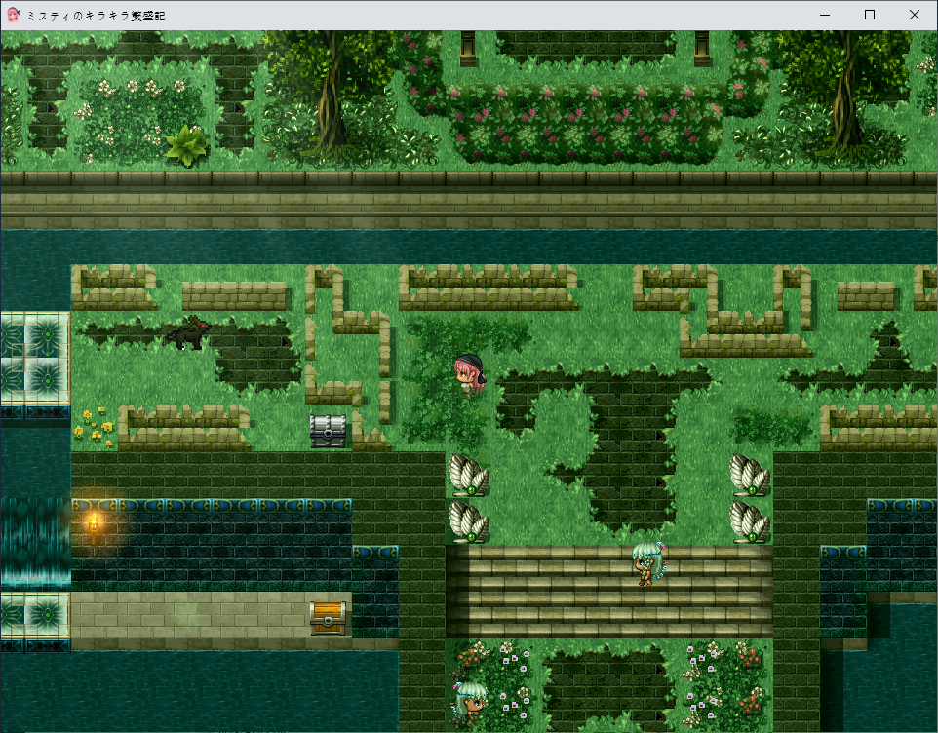This screenshot has width=938, height=733.
Task: Click the yellow flowers patch
Action: (x=95, y=426)
